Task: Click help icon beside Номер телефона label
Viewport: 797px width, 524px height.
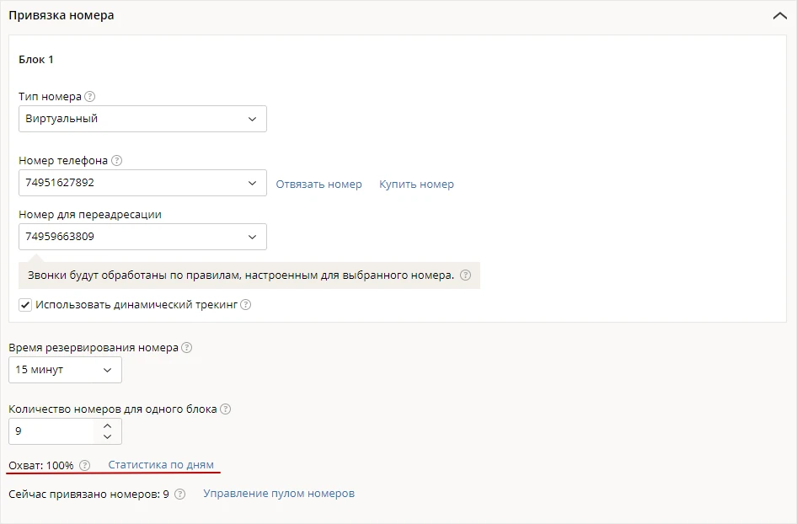Action: 116,161
